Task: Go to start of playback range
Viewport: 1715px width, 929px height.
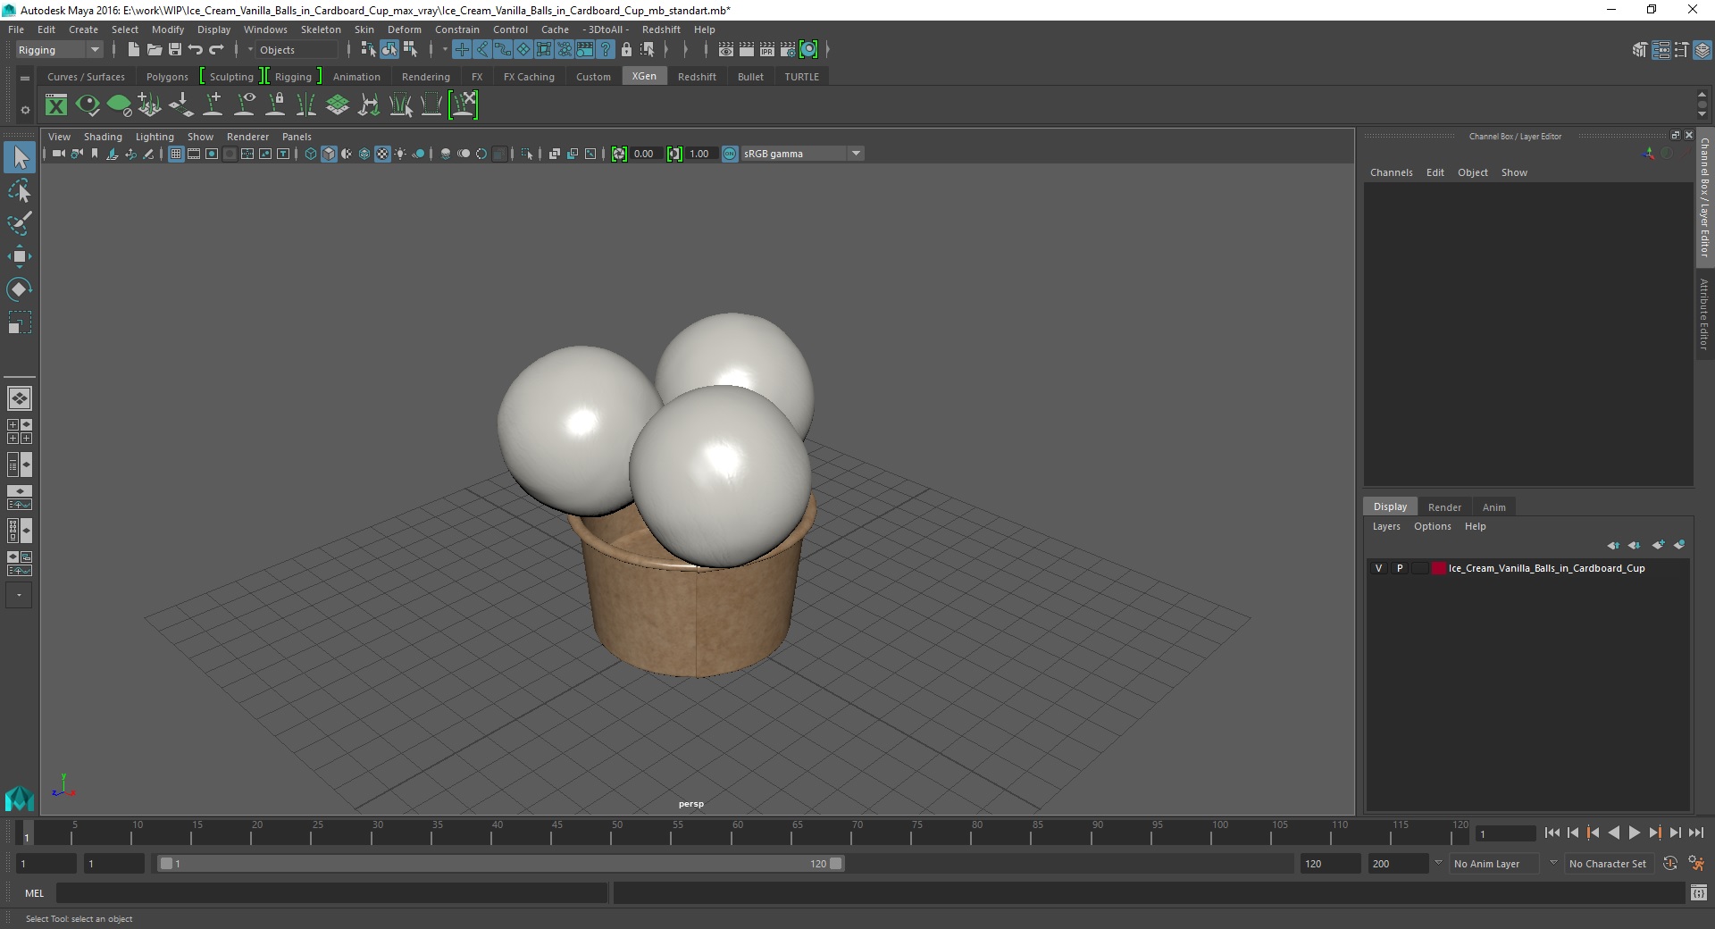Action: (1552, 833)
